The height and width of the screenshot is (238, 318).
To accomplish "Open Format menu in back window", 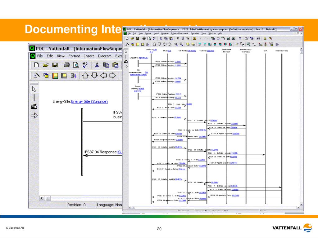I will (x=74, y=56).
